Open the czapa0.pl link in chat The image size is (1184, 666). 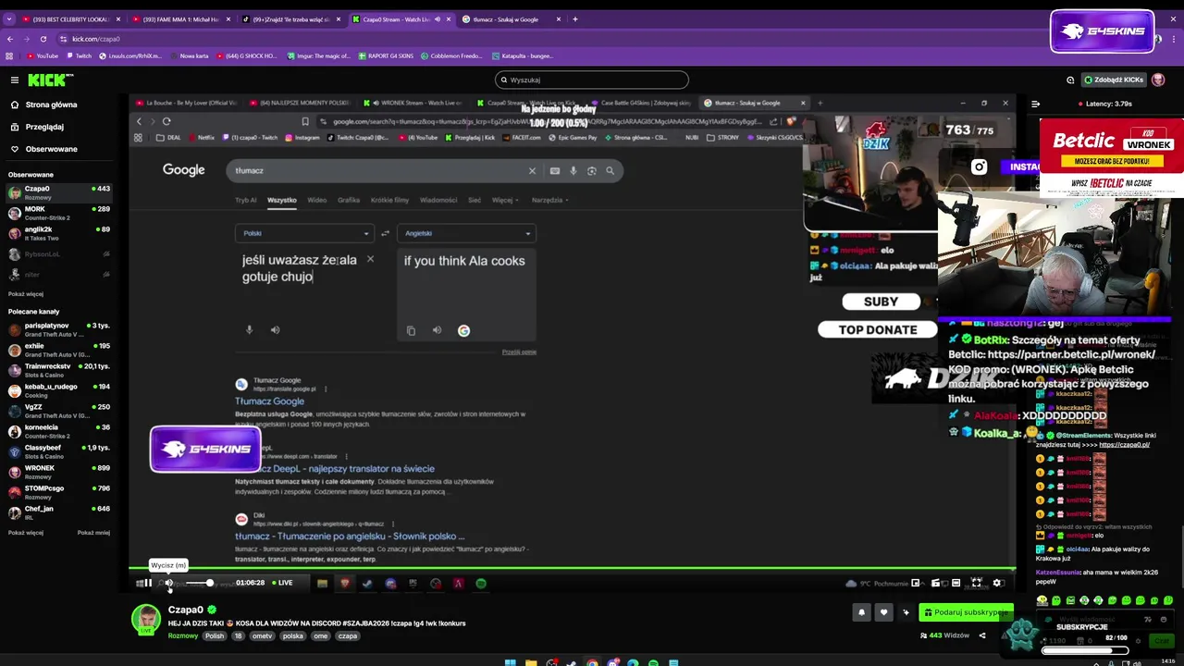pyautogui.click(x=1124, y=445)
